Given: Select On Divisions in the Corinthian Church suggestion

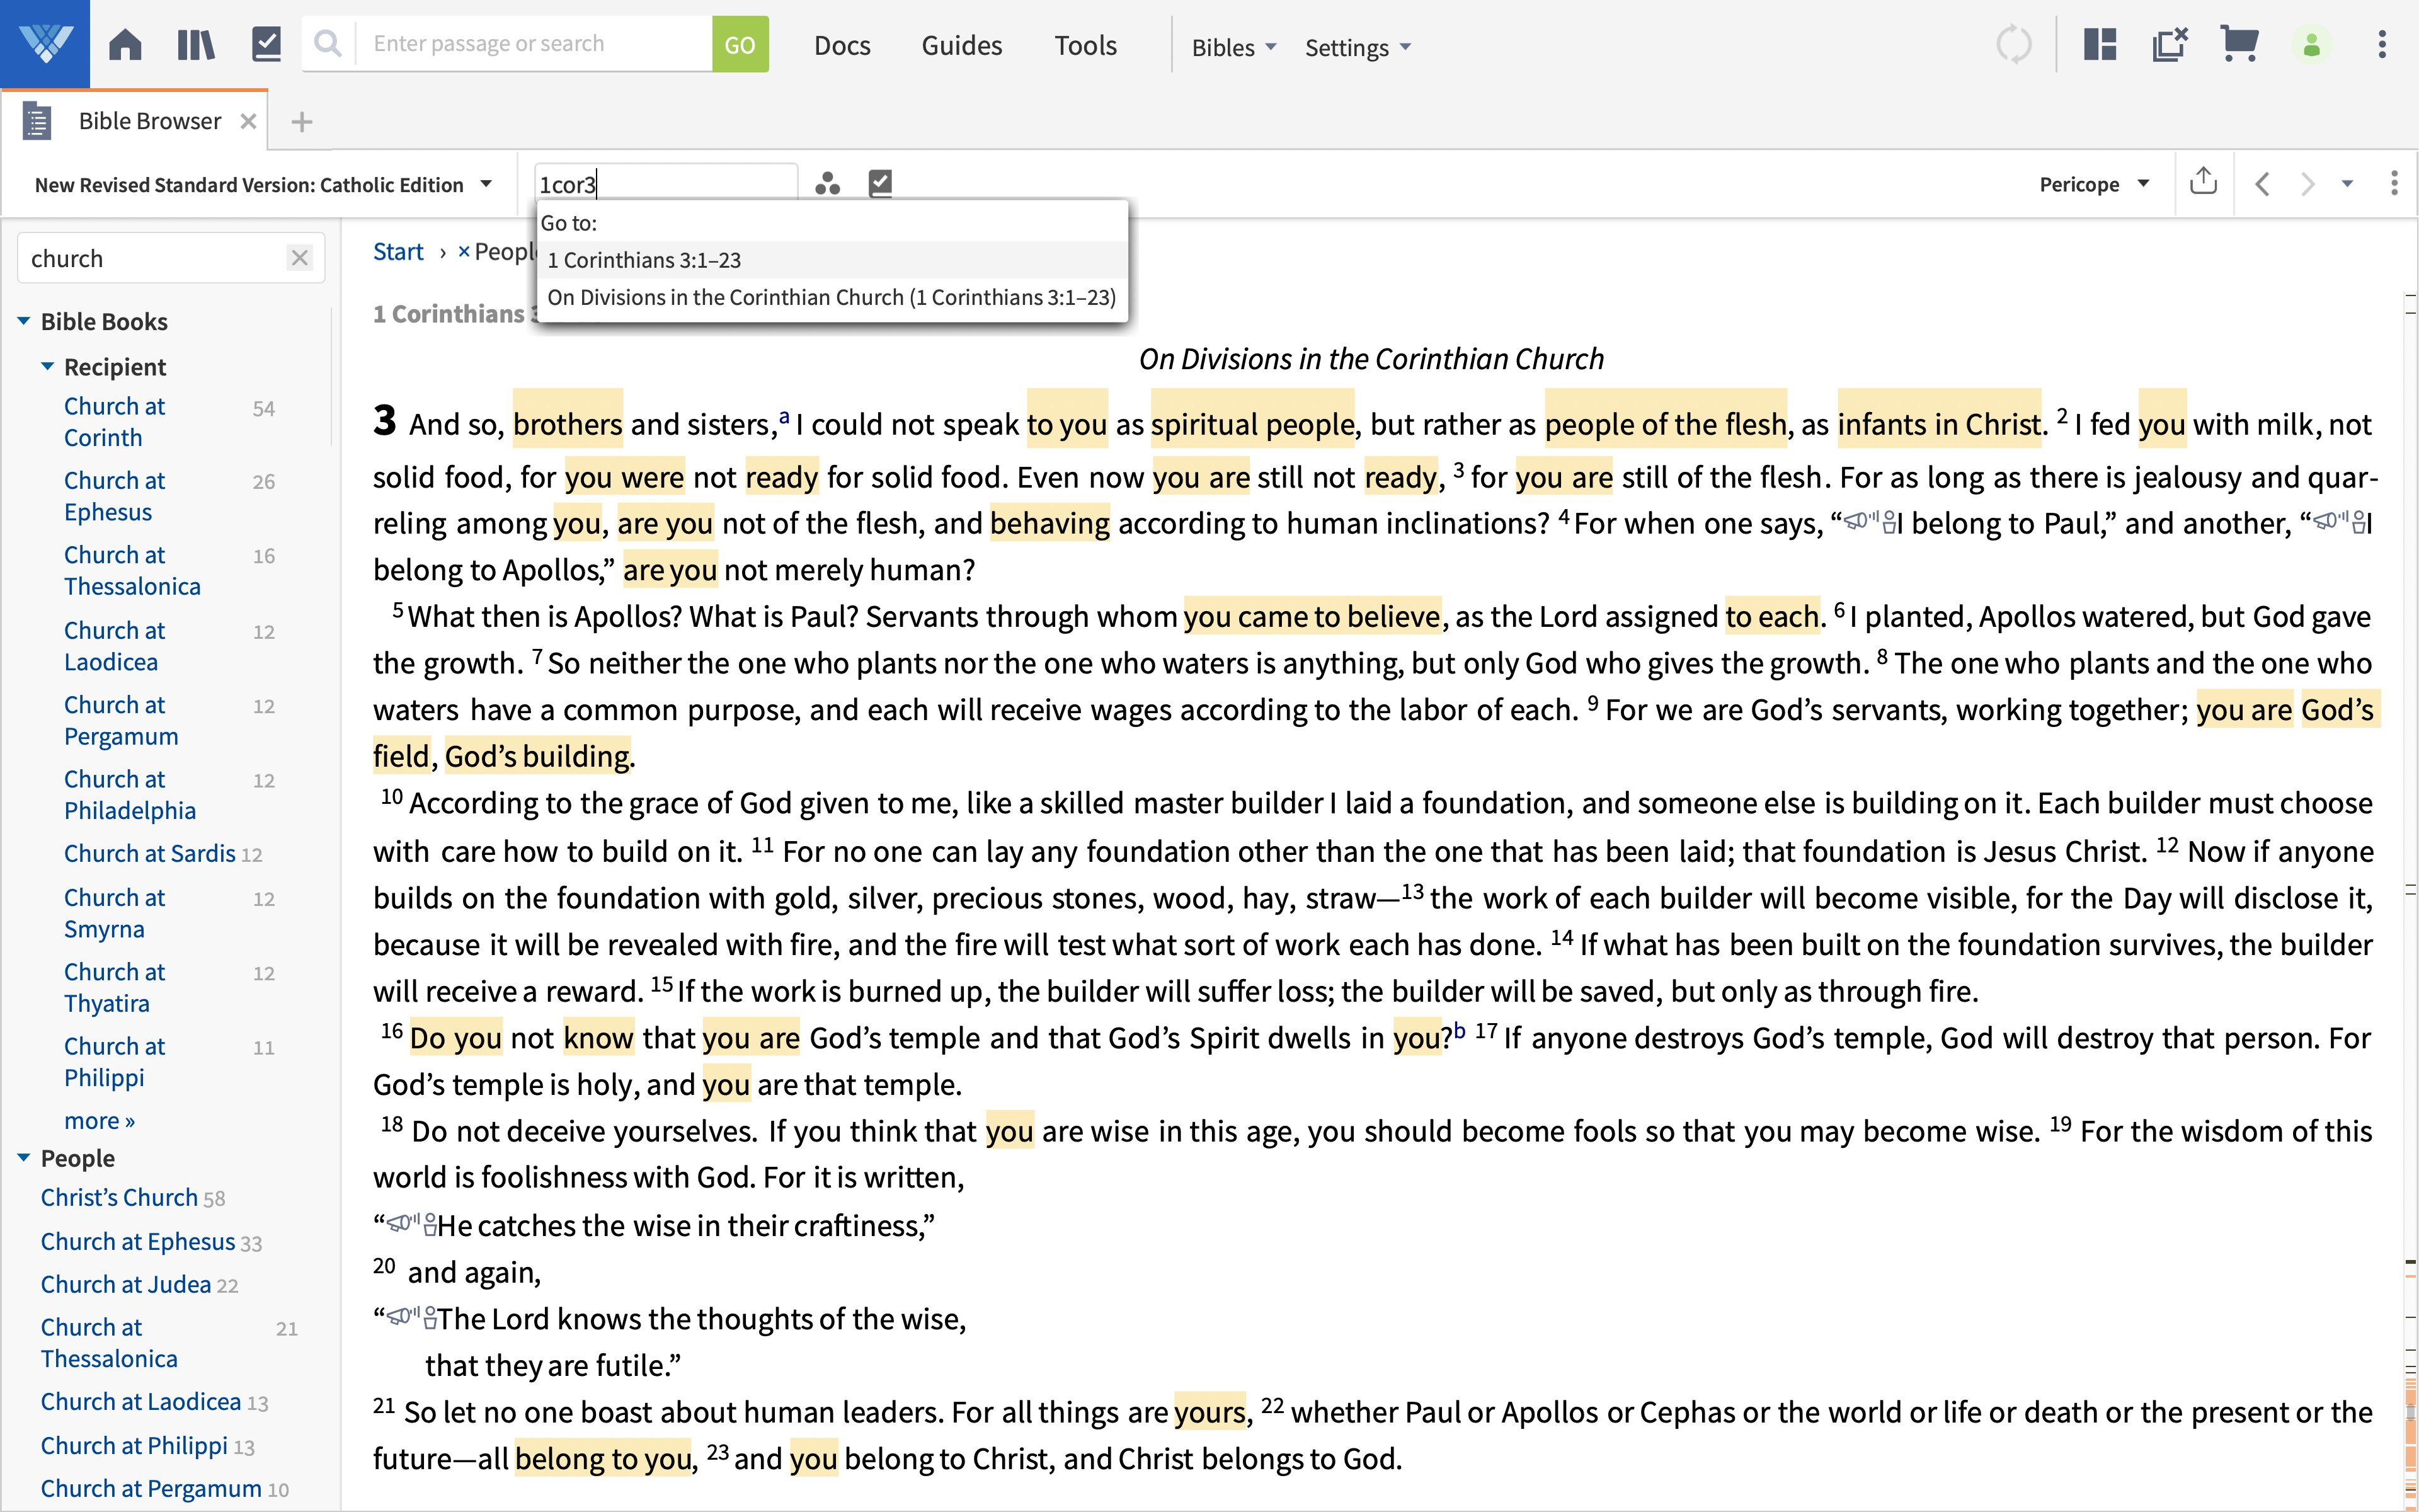Looking at the screenshot, I should pyautogui.click(x=832, y=297).
